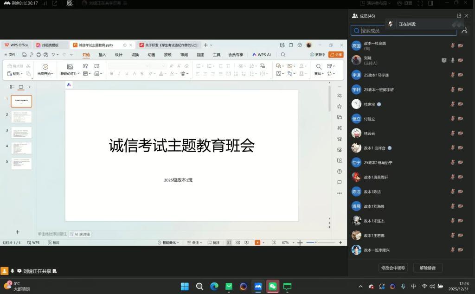Toggle italic formatting in the ribbon
475x294 pixels.
point(119,74)
